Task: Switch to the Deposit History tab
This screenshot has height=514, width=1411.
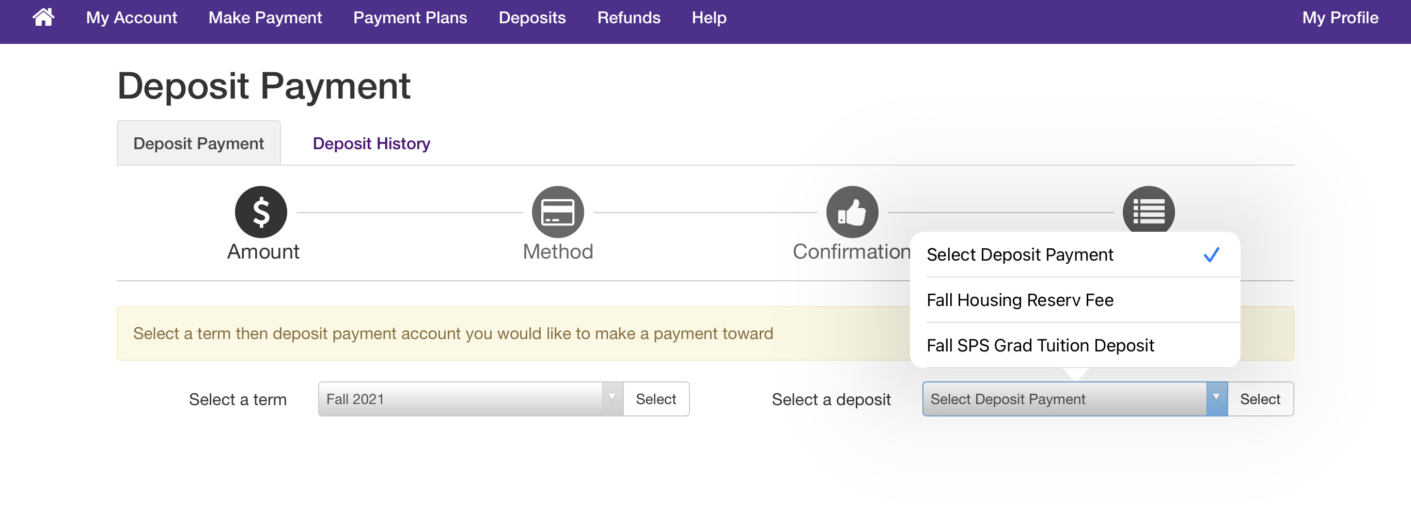Action: 371,143
